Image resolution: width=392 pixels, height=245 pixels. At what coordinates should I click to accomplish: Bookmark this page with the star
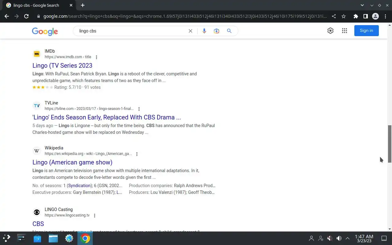(x=344, y=16)
